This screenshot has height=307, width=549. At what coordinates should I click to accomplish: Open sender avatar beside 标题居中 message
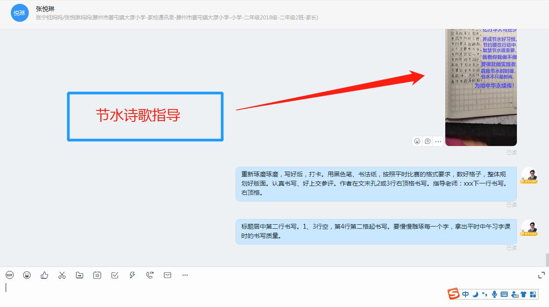(529, 228)
